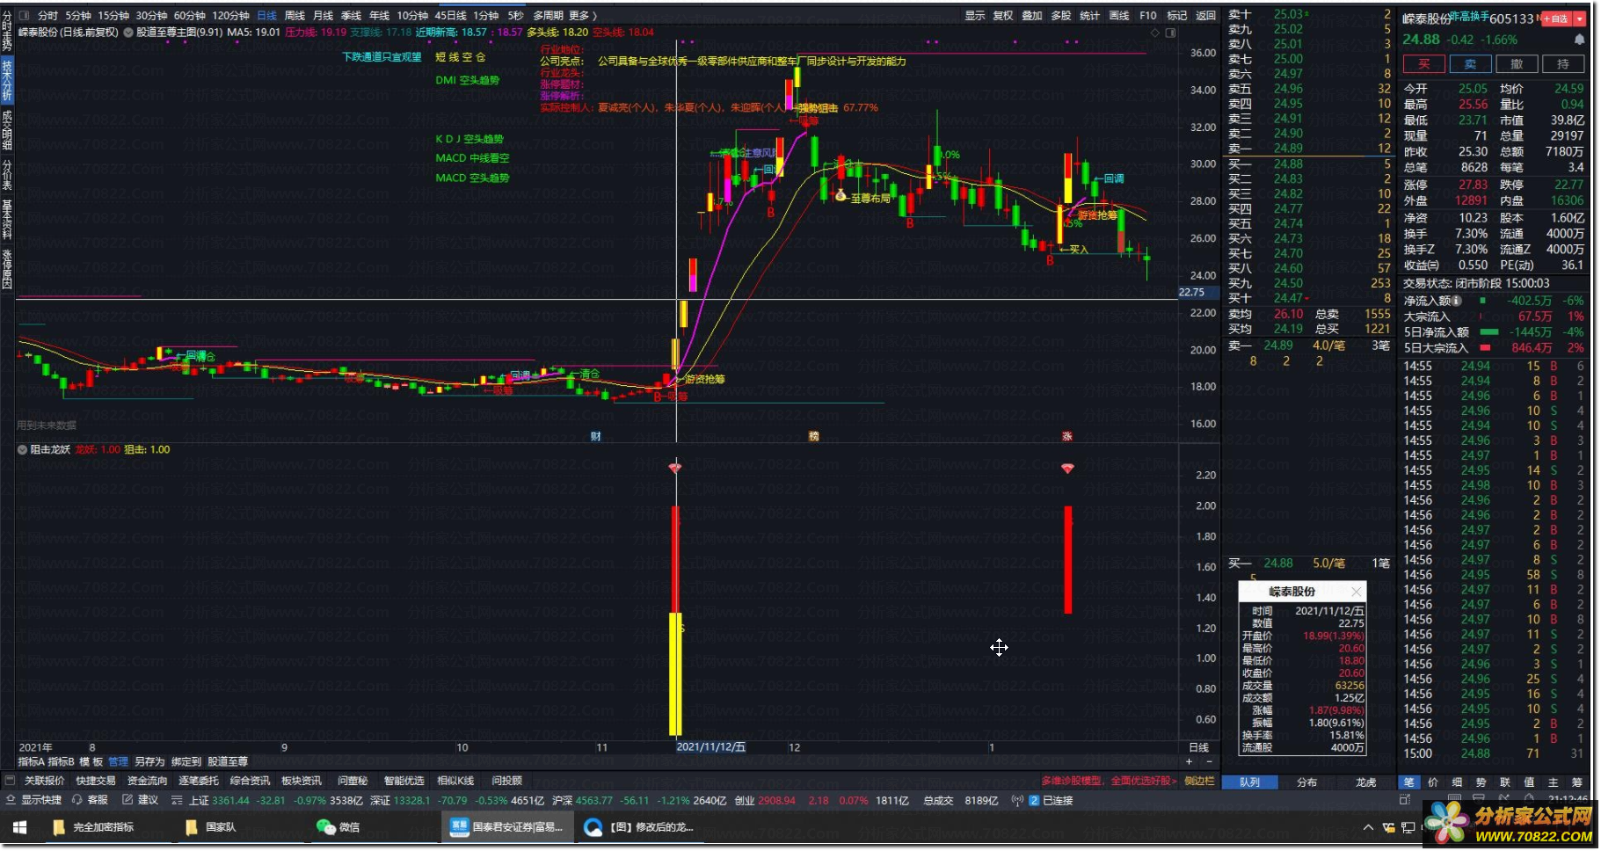Click the 撤 cancel order button
1601x851 pixels.
[x=1517, y=63]
